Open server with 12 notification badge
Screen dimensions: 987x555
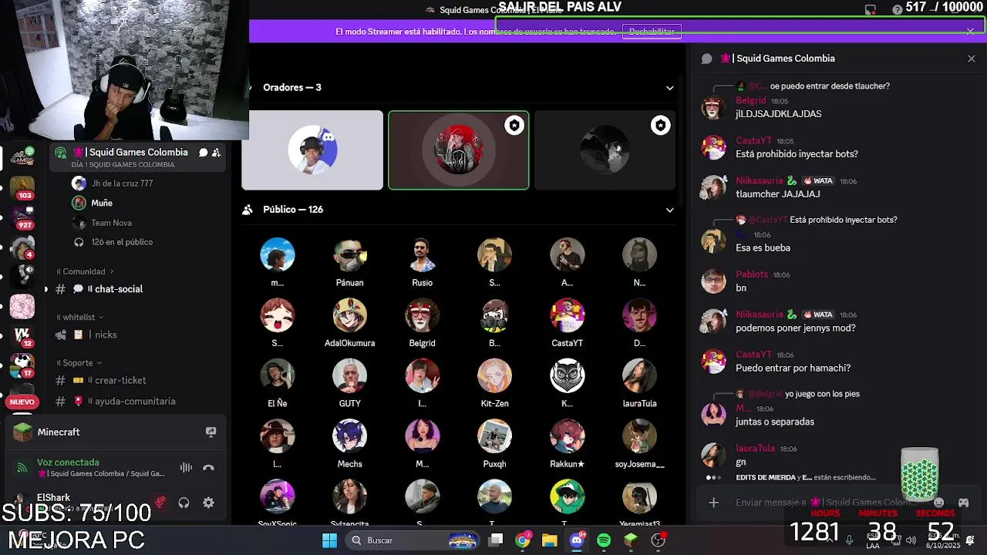point(22,336)
